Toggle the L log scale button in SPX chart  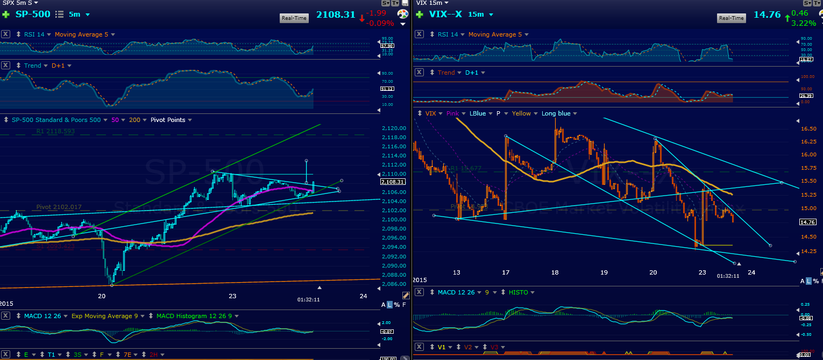coord(390,305)
